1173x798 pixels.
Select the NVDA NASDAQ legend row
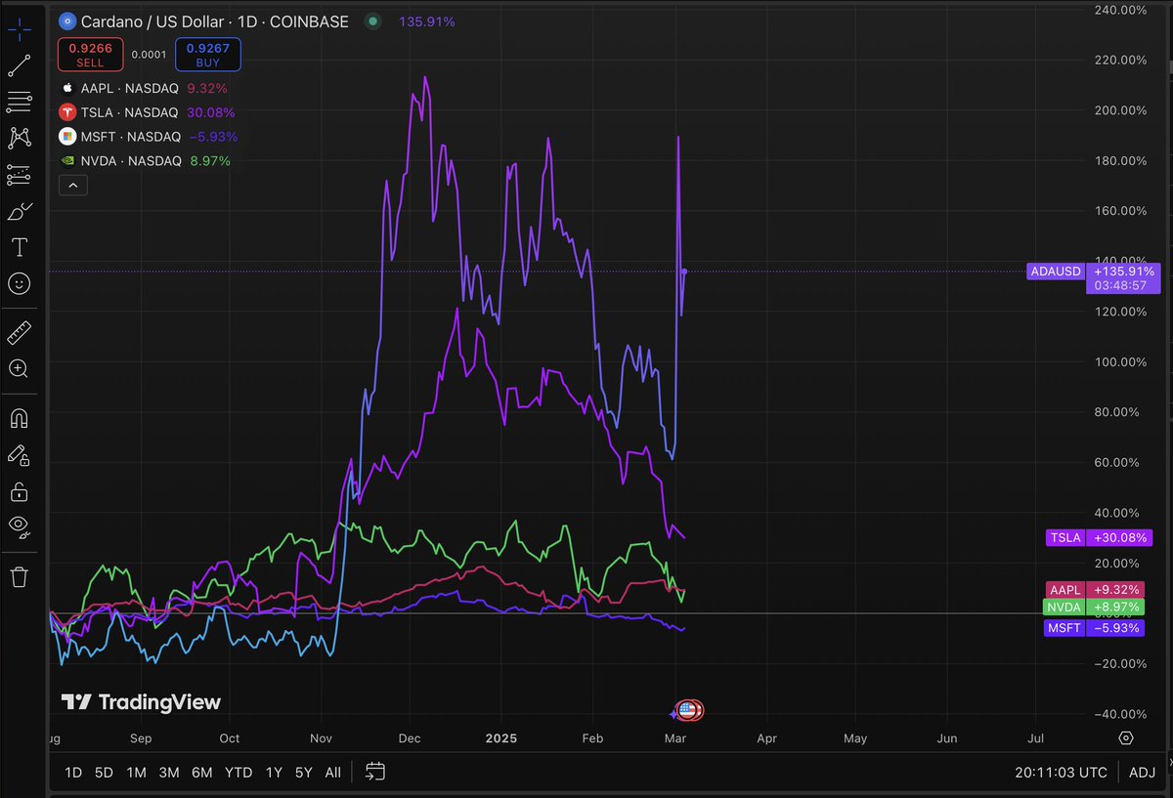[x=145, y=161]
